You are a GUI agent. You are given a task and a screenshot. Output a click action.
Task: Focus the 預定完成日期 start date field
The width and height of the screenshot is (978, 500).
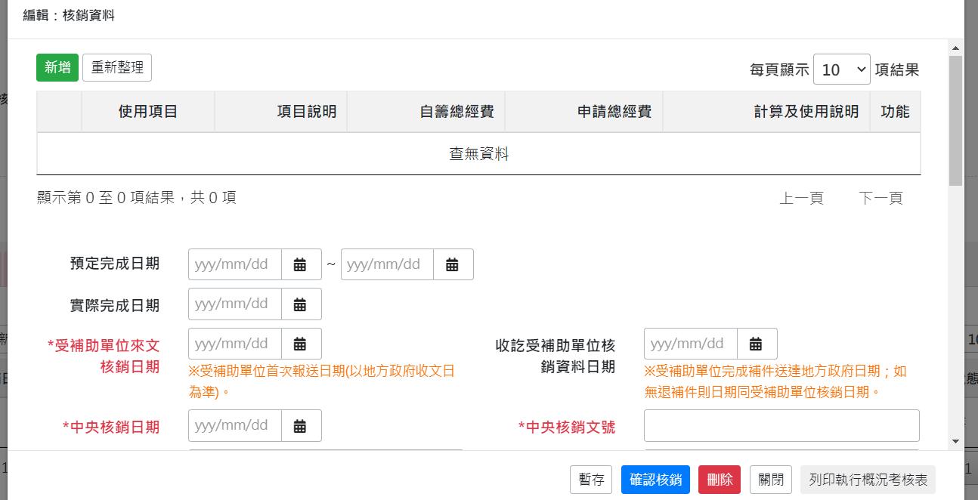[x=235, y=264]
